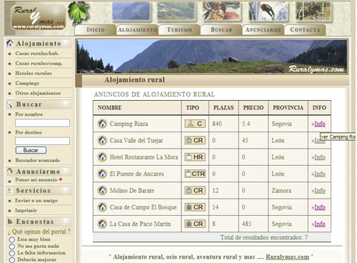Viewport: 357px width, 263px height.
Task: Click the Camping Riaza name
Action: pos(129,124)
